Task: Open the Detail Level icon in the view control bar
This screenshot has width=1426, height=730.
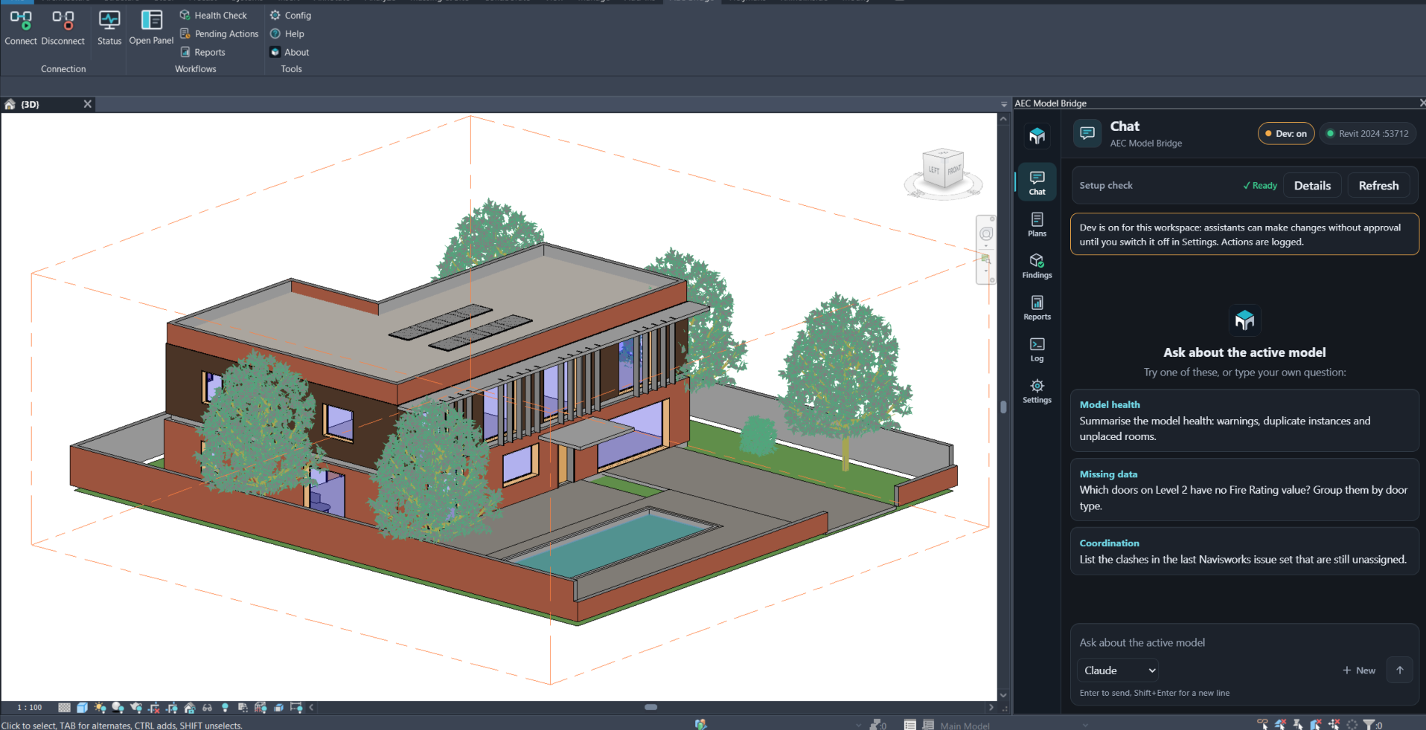Action: coord(64,708)
